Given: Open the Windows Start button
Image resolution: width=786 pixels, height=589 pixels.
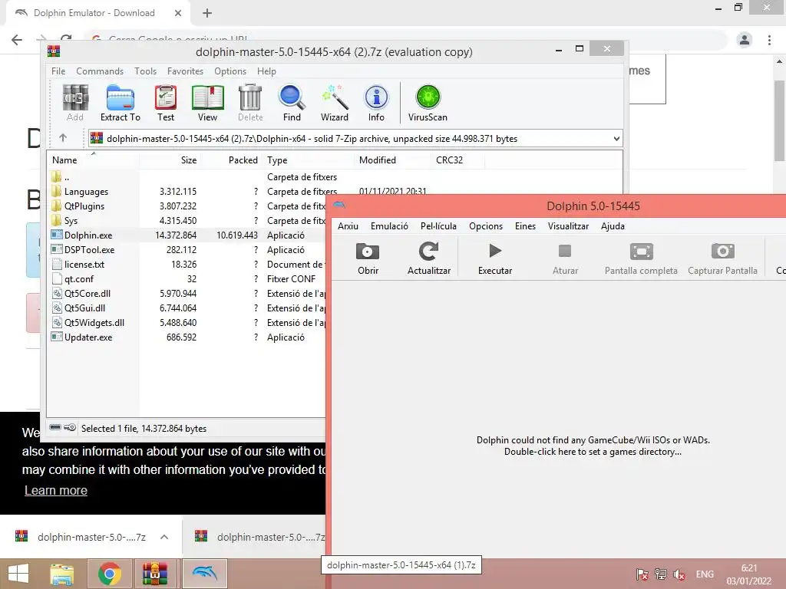Looking at the screenshot, I should (x=18, y=574).
